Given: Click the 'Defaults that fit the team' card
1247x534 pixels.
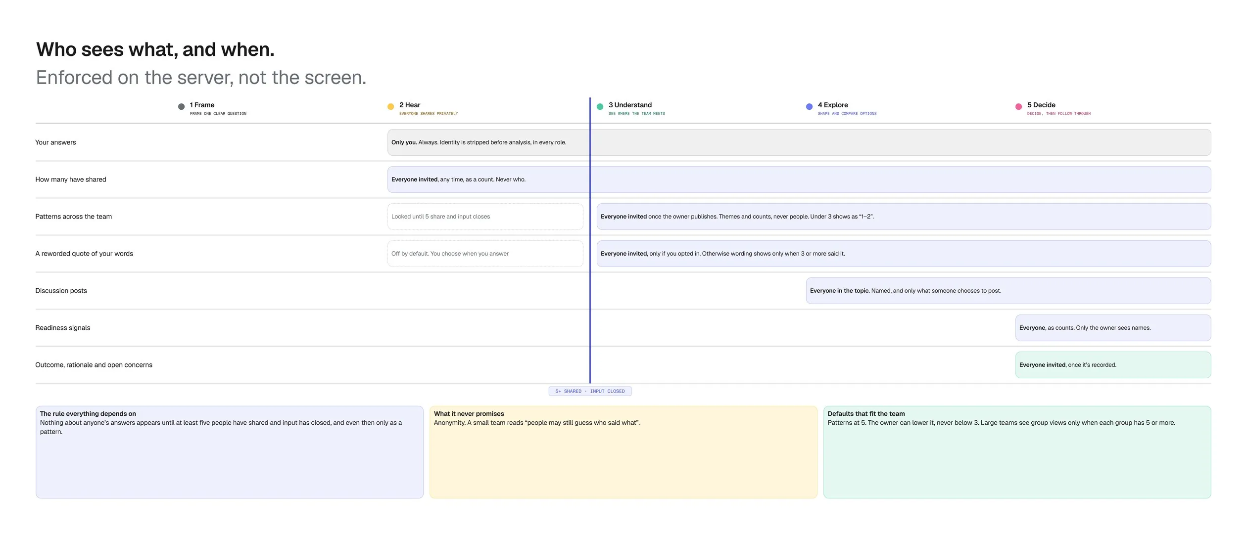Looking at the screenshot, I should pos(1017,452).
